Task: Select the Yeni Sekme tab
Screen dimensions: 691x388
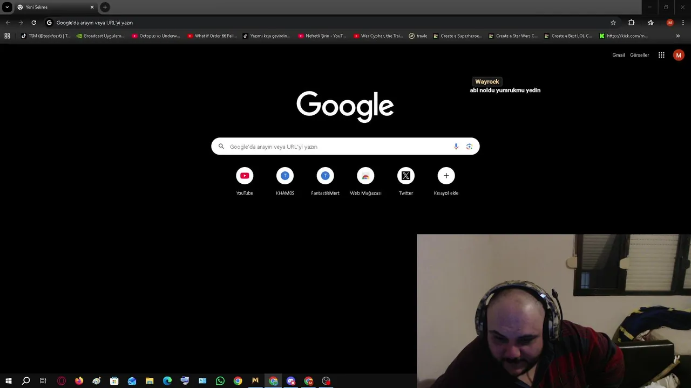Action: (x=55, y=8)
